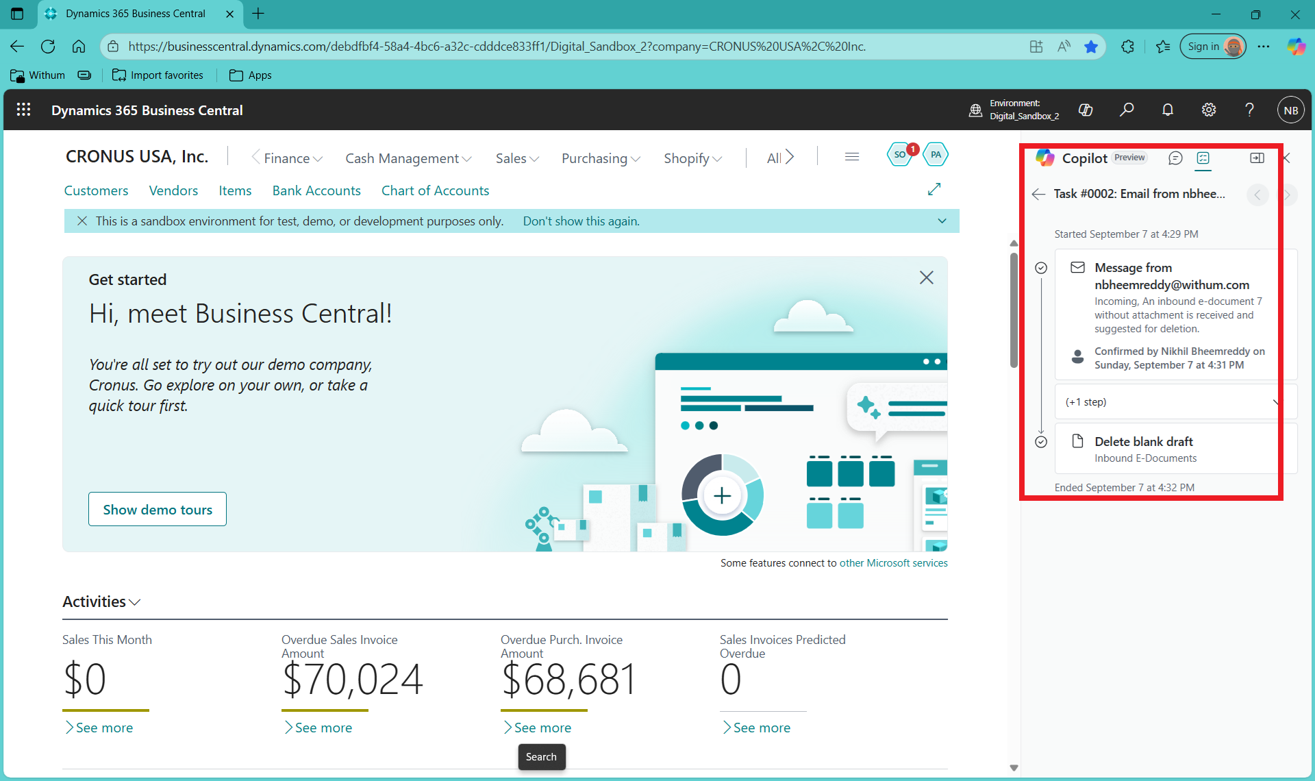Open the Copilot sidebar in Edge
The width and height of the screenshot is (1315, 781).
pyautogui.click(x=1296, y=47)
